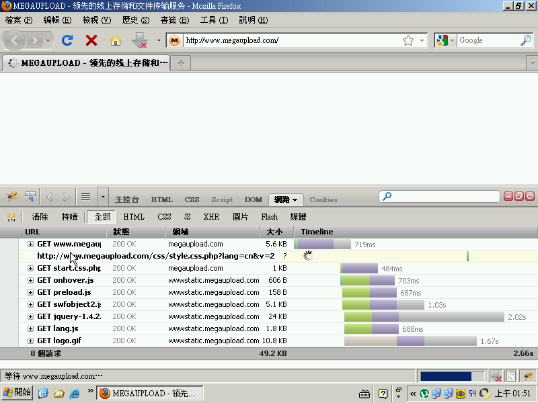Viewport: 538px width, 403px height.
Task: Activate the Firebug inspect element pointer icon
Action: pos(30,196)
